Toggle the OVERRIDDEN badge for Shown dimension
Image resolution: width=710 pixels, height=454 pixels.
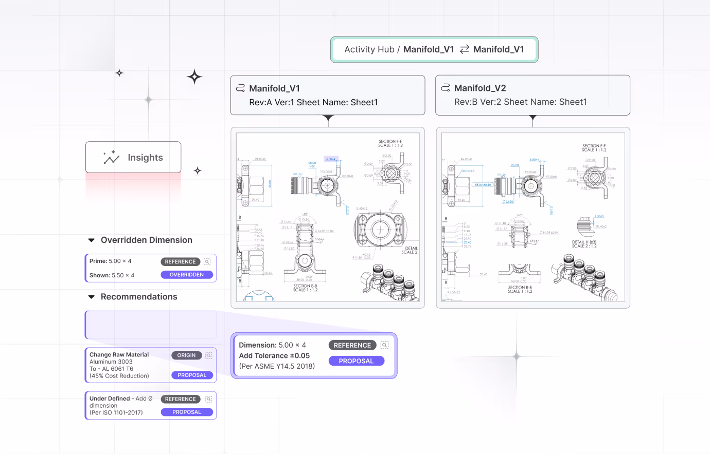point(187,275)
